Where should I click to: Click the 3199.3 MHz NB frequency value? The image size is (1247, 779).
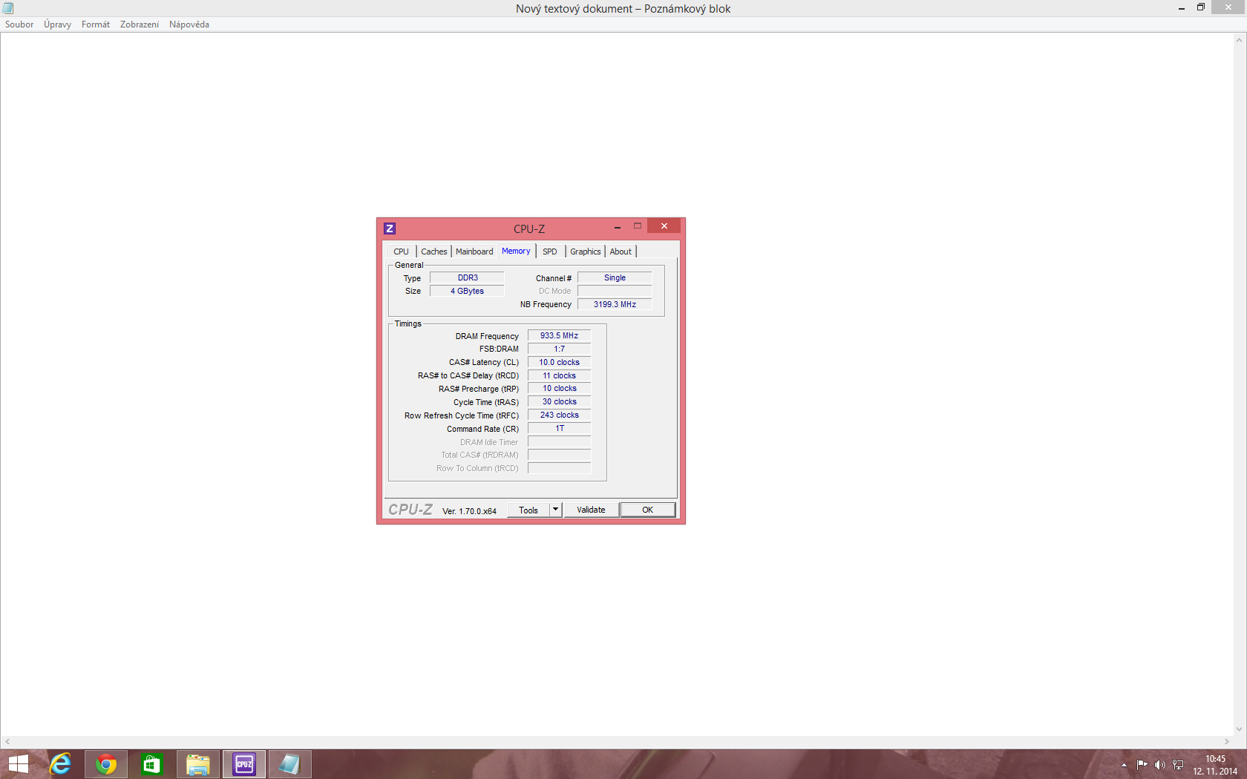(x=615, y=304)
